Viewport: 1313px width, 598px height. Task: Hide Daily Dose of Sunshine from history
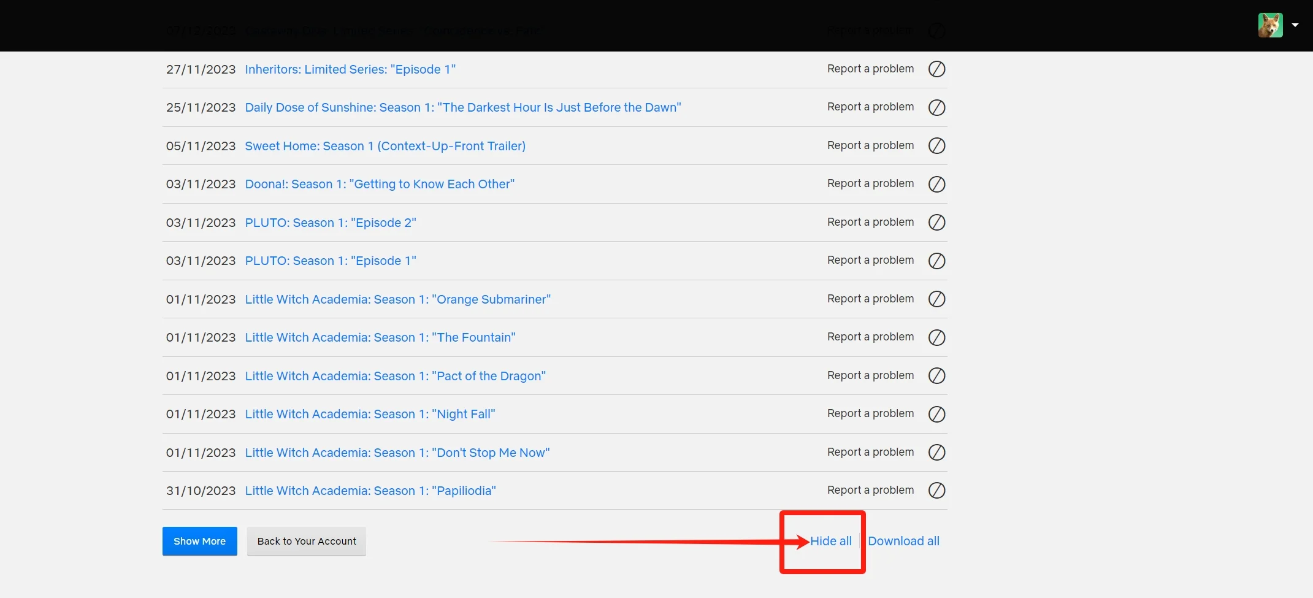(x=936, y=107)
